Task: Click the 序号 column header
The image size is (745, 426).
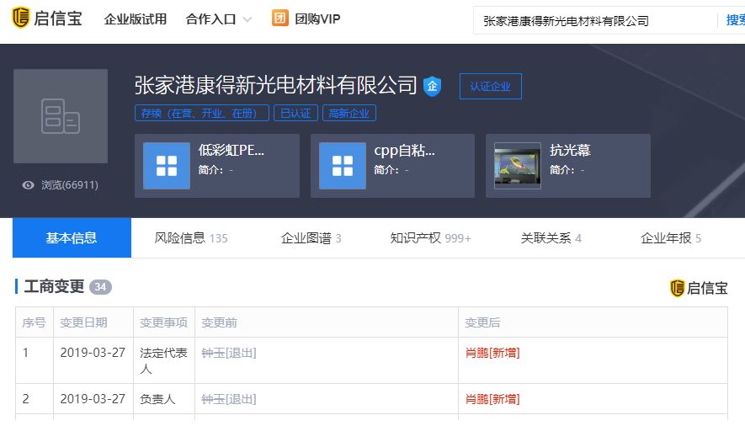Action: [34, 322]
